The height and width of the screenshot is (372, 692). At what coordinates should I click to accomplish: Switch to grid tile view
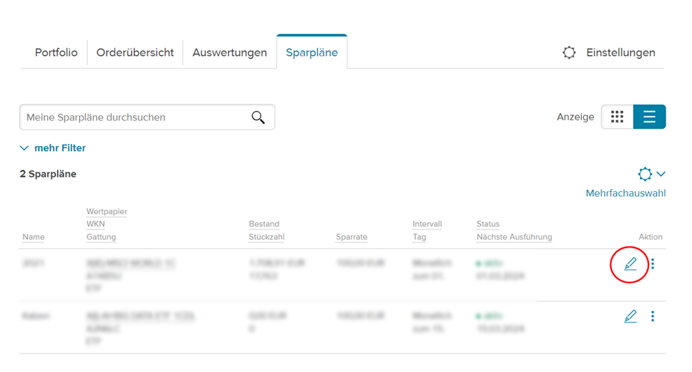point(617,117)
